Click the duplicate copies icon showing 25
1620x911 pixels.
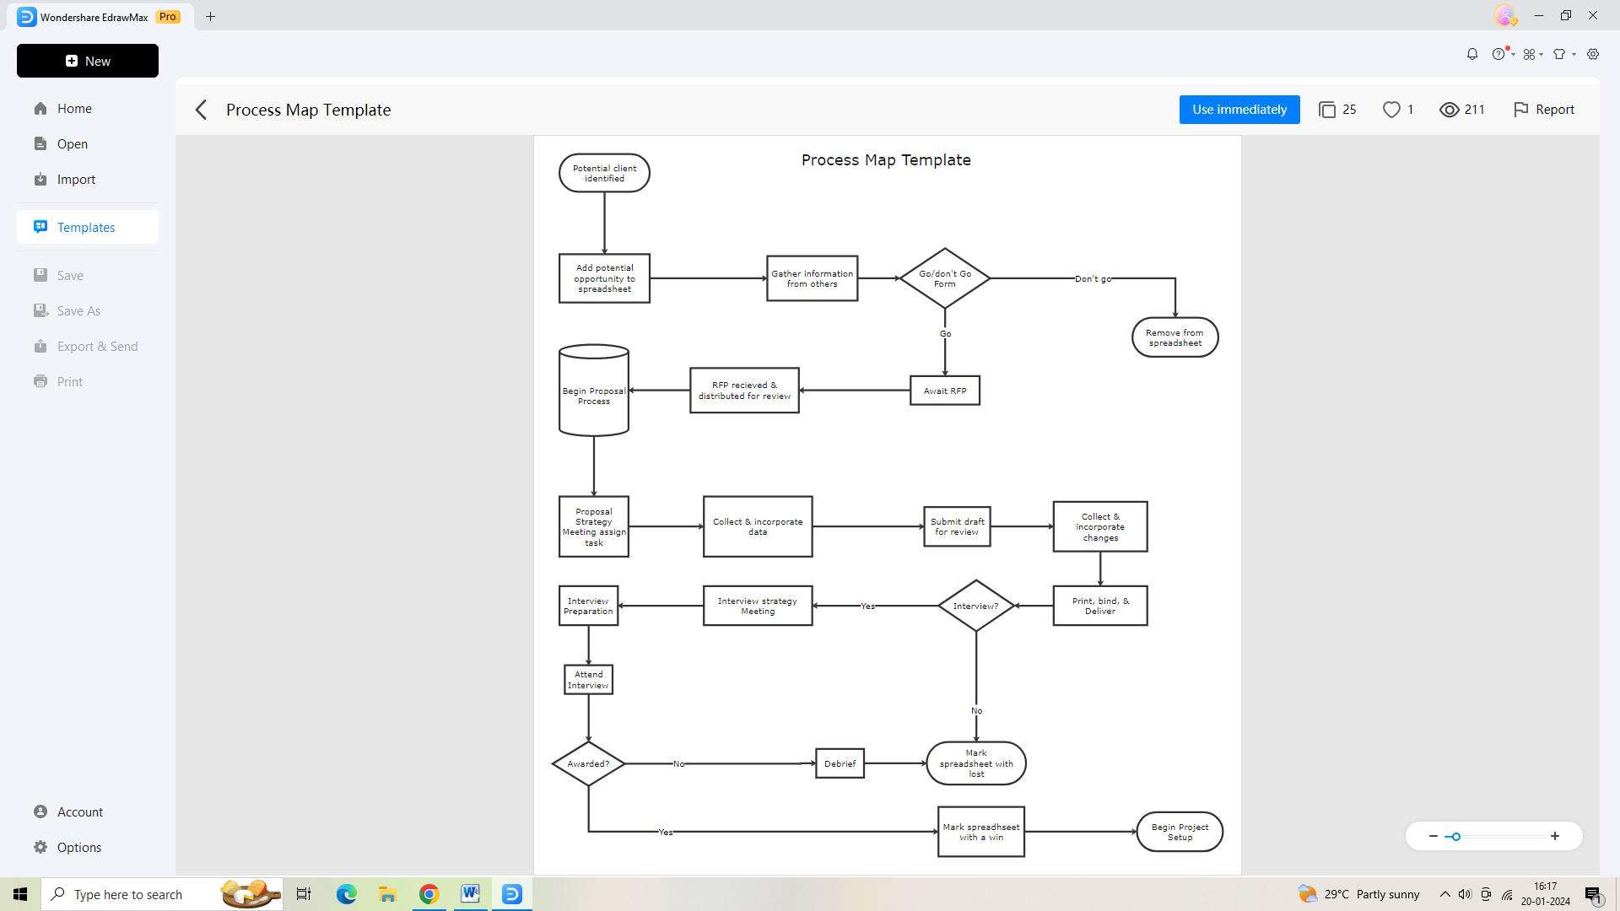[1327, 110]
